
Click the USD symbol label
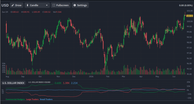[5, 5]
